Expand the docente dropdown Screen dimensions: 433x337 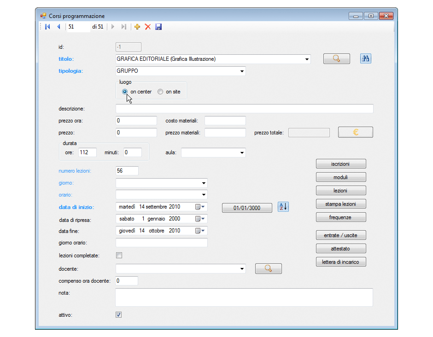[242, 269]
